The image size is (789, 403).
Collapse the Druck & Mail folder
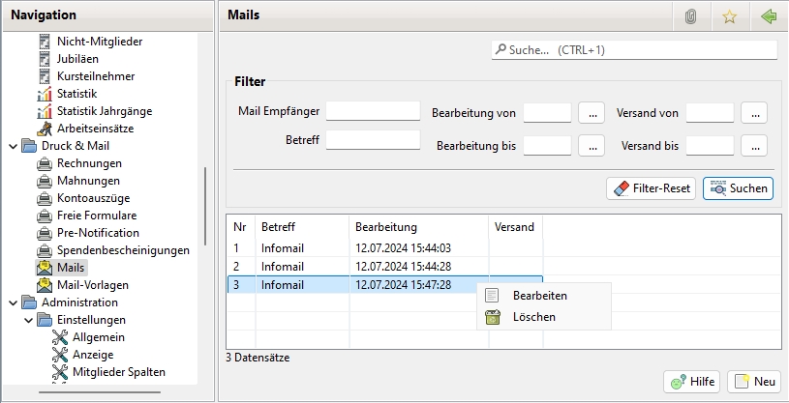pyautogui.click(x=12, y=146)
